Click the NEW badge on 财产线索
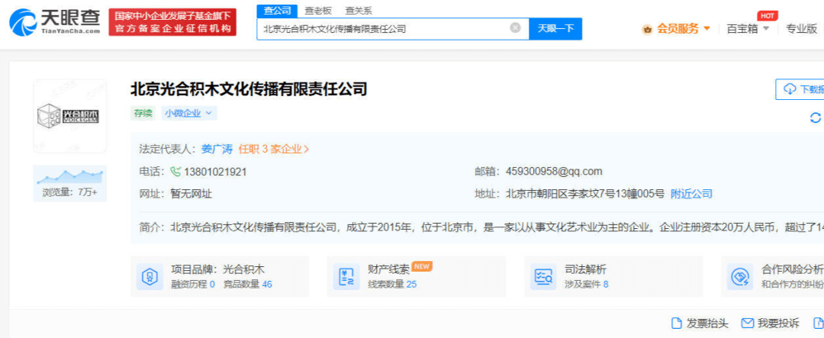This screenshot has height=338, width=824. [422, 266]
